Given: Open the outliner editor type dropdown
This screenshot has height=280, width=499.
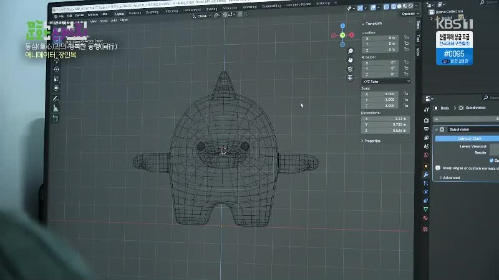Looking at the screenshot, I should click(430, 5).
